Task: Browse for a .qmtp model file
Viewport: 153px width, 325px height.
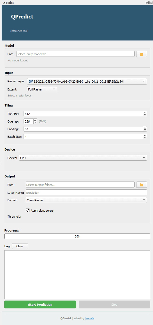Action: [x=141, y=54]
